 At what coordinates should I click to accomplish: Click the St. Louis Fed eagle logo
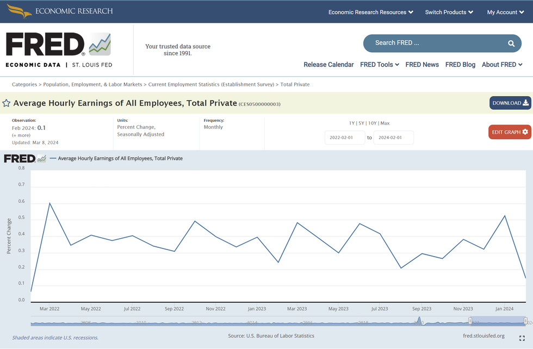pyautogui.click(x=19, y=11)
